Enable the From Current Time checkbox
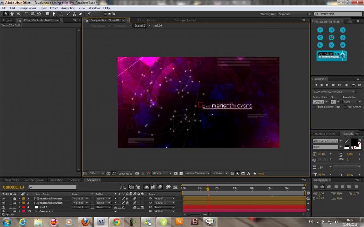The height and width of the screenshot is (227, 364). (x=314, y=107)
